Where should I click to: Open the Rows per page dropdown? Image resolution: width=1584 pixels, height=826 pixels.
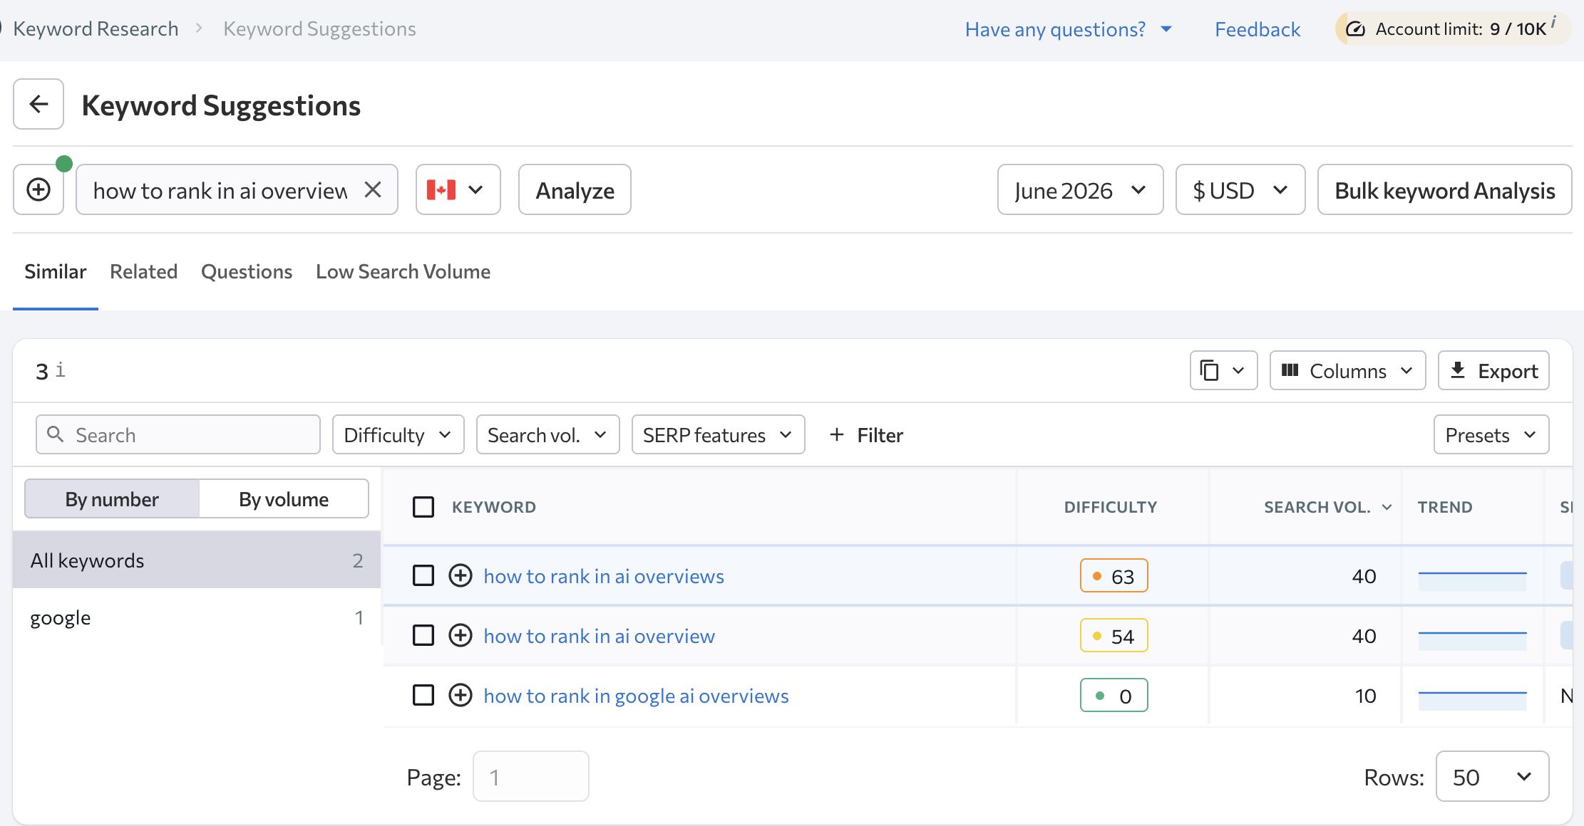[1492, 776]
